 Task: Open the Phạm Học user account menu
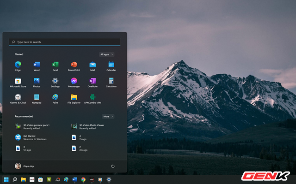coord(25,166)
